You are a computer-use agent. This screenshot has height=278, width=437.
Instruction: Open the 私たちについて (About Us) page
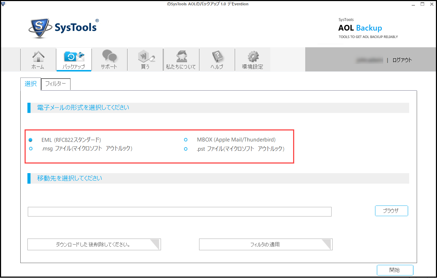[181, 59]
